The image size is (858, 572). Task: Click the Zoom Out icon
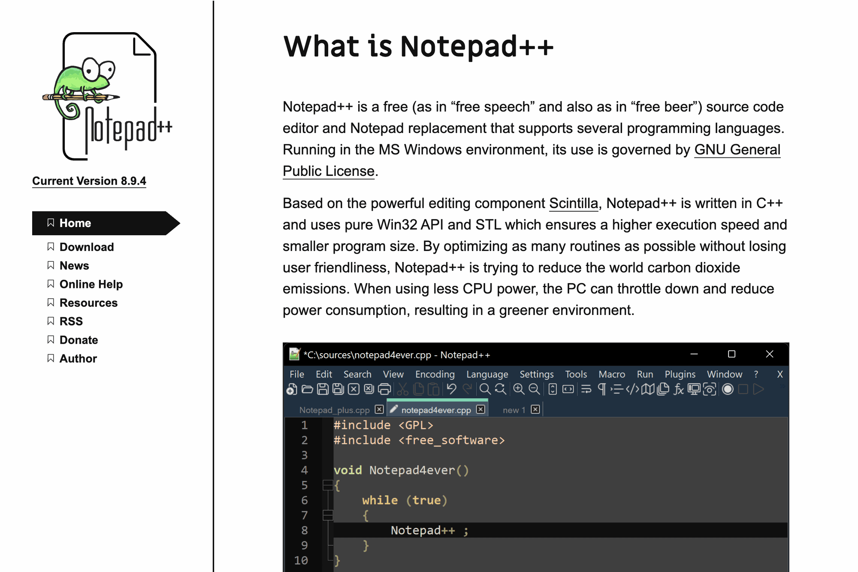click(x=534, y=389)
